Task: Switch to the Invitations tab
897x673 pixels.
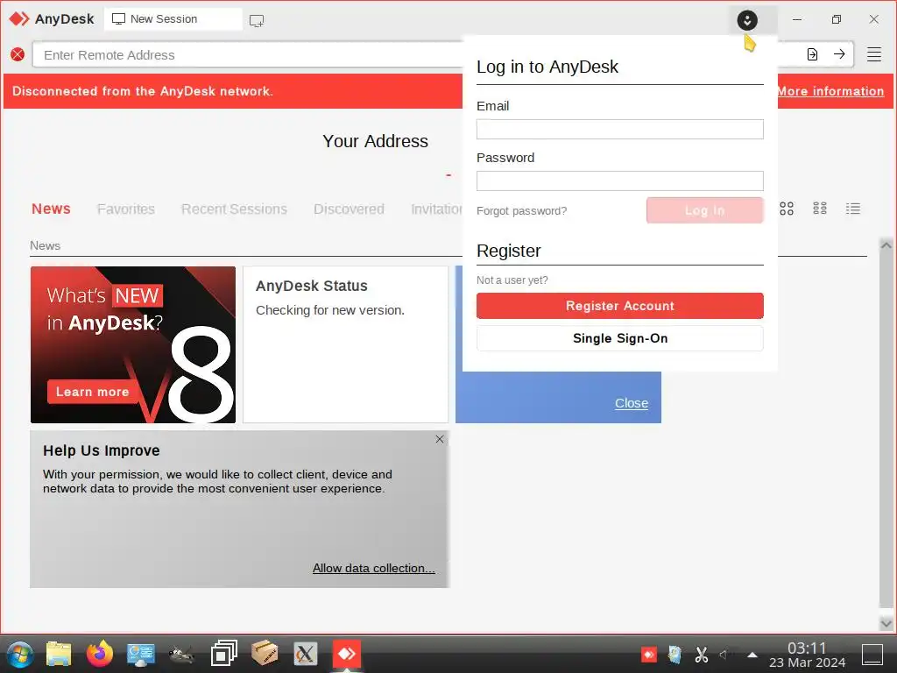Action: (436, 209)
